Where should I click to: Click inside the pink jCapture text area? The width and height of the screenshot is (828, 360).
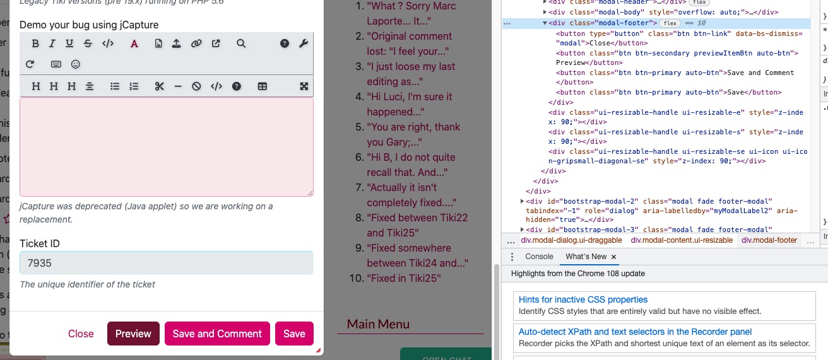167,146
